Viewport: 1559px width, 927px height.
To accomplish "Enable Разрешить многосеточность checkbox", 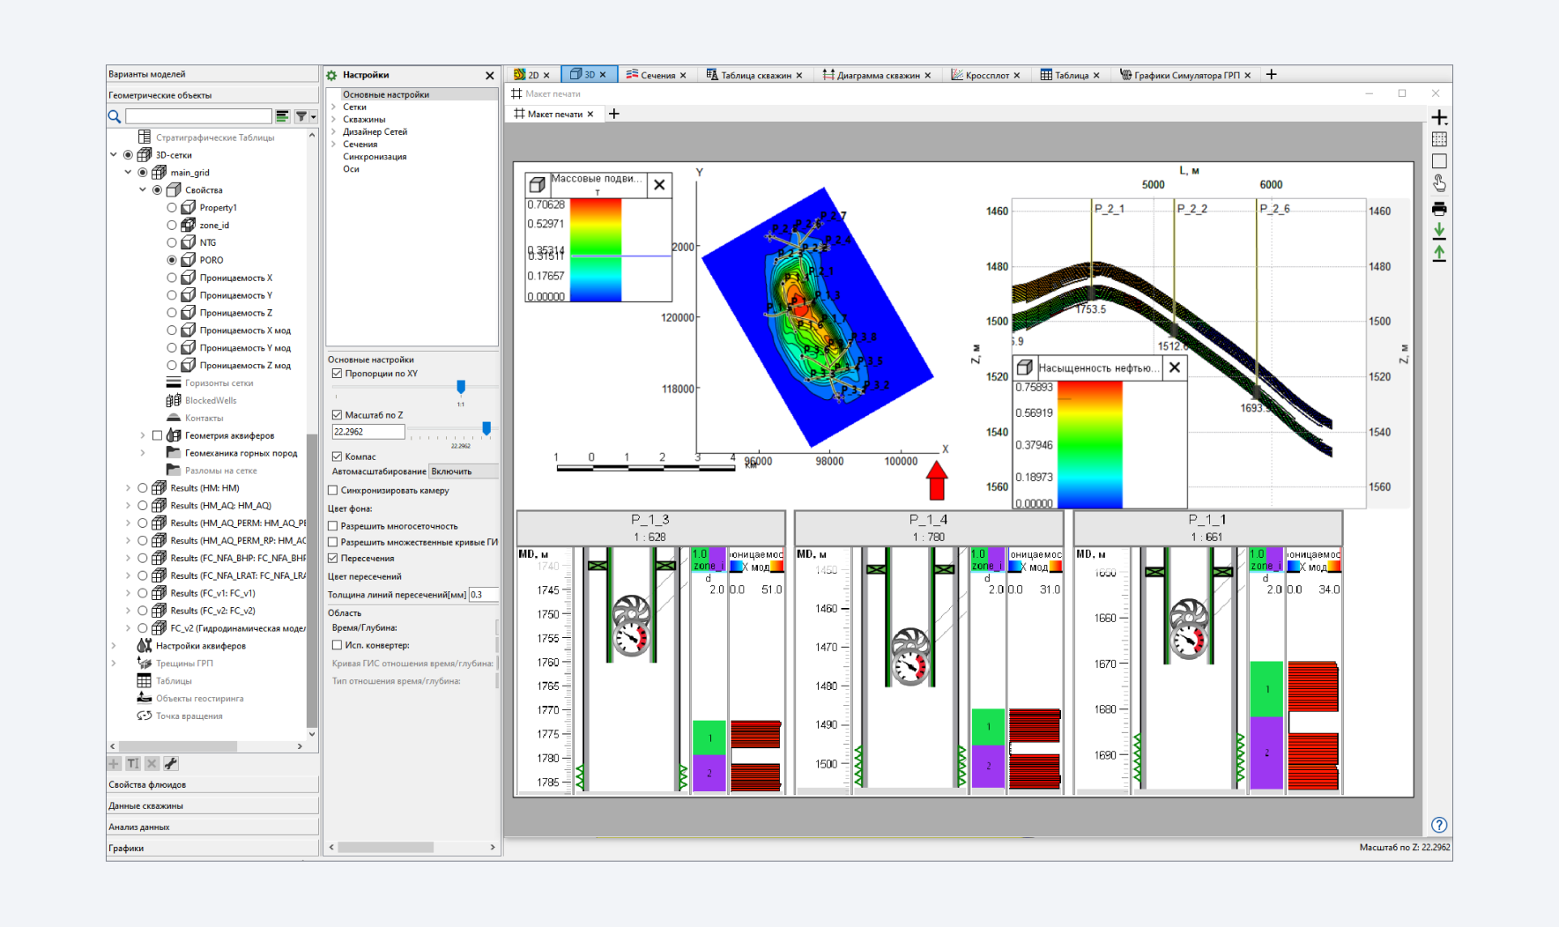I will point(333,526).
